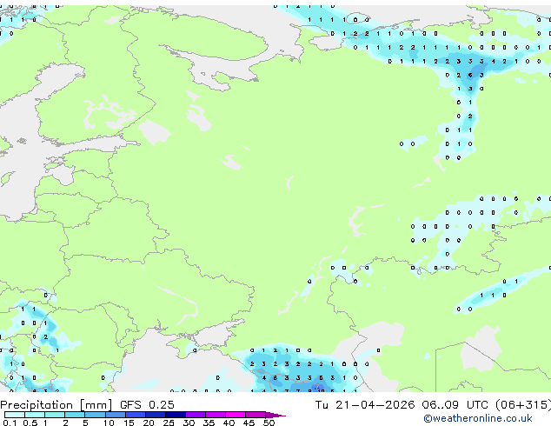Viewport: 551px width, 426px height.
Task: Click the '40' legend scale value
Action: [229, 423]
